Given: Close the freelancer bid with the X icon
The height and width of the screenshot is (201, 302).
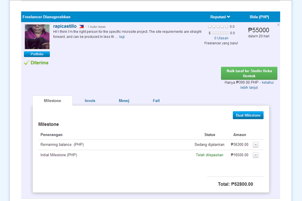Looking at the screenshot, I should pos(279,25).
